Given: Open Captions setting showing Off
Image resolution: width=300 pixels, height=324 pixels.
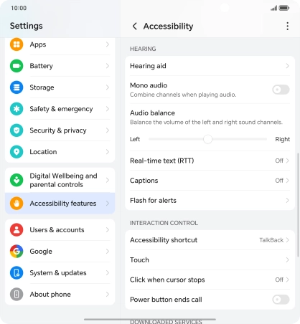Looking at the screenshot, I should (x=210, y=181).
